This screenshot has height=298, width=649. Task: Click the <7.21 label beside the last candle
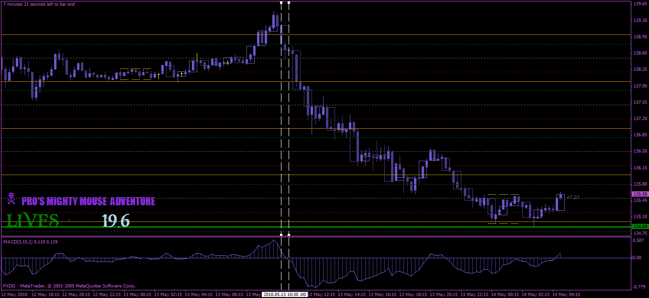point(573,197)
